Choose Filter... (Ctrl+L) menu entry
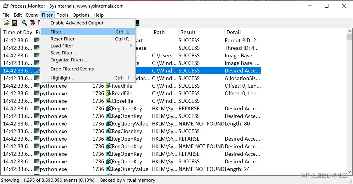Viewport: 353px width, 184px height. coord(88,32)
